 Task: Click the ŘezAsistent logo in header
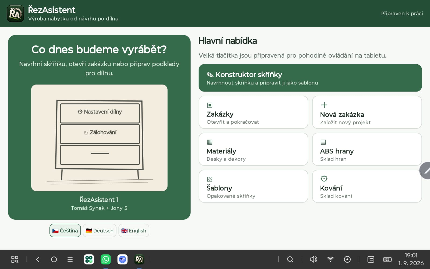tap(15, 13)
